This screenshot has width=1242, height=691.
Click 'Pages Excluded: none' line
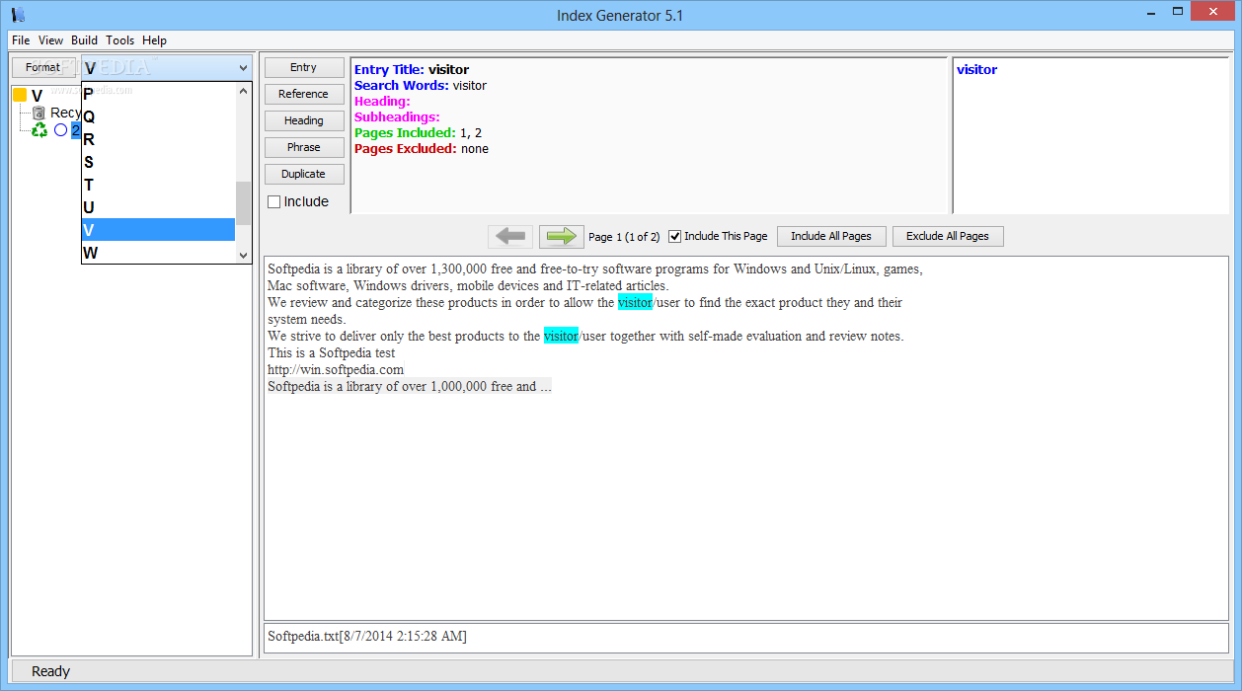[x=422, y=148]
